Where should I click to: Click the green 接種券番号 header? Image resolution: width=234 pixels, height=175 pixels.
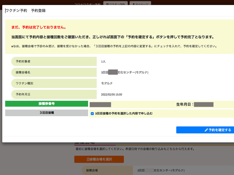point(47,104)
